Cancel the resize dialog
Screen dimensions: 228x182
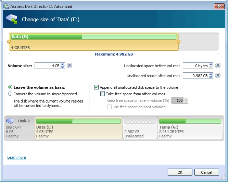(207, 172)
